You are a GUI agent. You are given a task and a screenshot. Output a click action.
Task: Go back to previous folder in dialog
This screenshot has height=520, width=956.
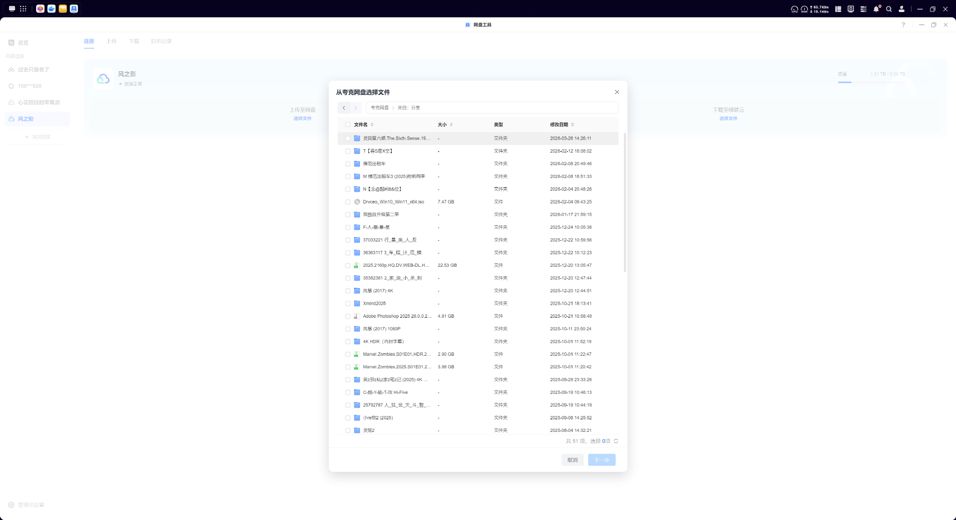[344, 108]
